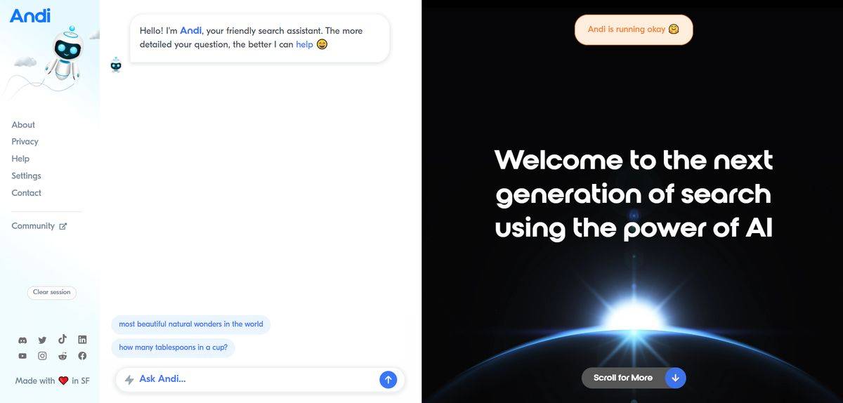Open the YouTube channel icon
Viewport: 843px width, 403px height.
pos(22,356)
